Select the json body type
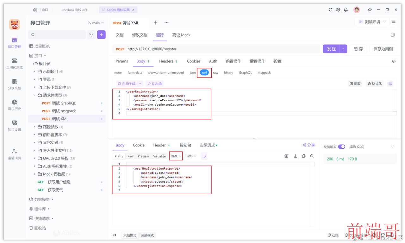Image resolution: width=405 pixels, height=243 pixels. pos(193,72)
